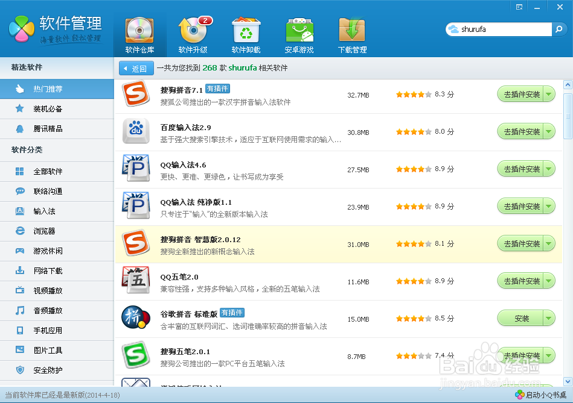
Task: Switch to the 软件升级 upgrade tab
Action: tap(193, 36)
